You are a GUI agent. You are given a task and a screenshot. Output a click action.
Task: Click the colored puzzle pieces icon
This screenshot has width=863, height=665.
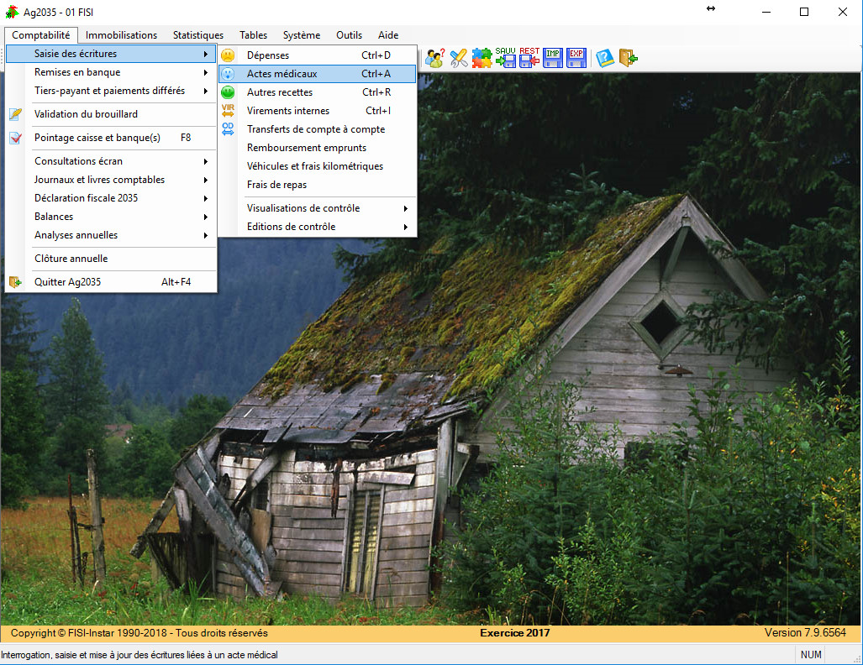(x=481, y=57)
